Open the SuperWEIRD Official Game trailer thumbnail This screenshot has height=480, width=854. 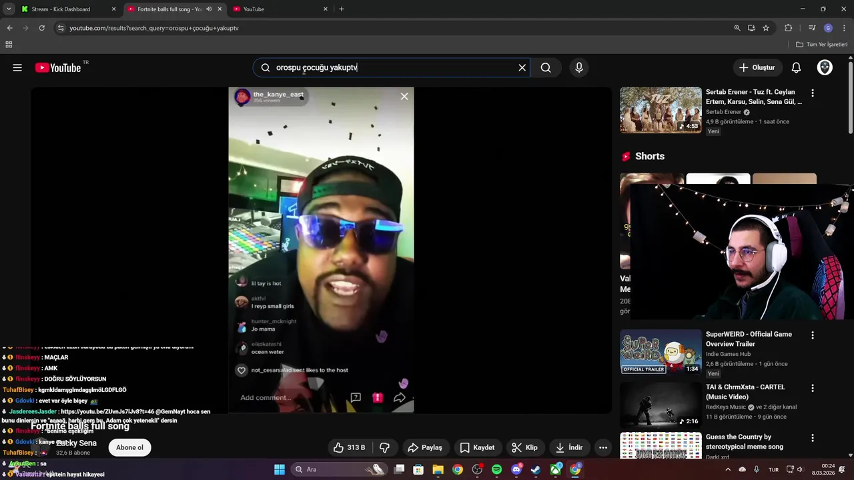(661, 352)
